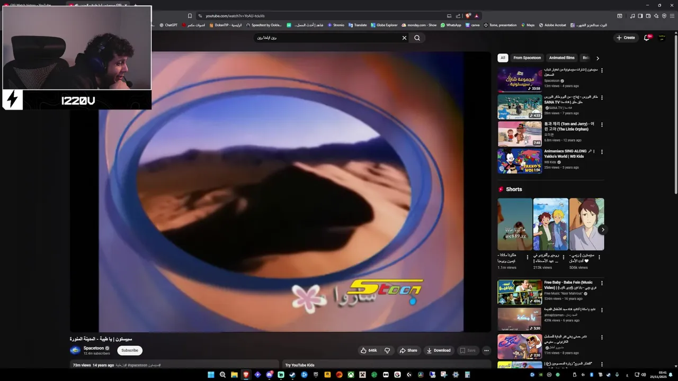This screenshot has height=381, width=678.
Task: Open Xbox app from taskbar
Action: coord(351,375)
